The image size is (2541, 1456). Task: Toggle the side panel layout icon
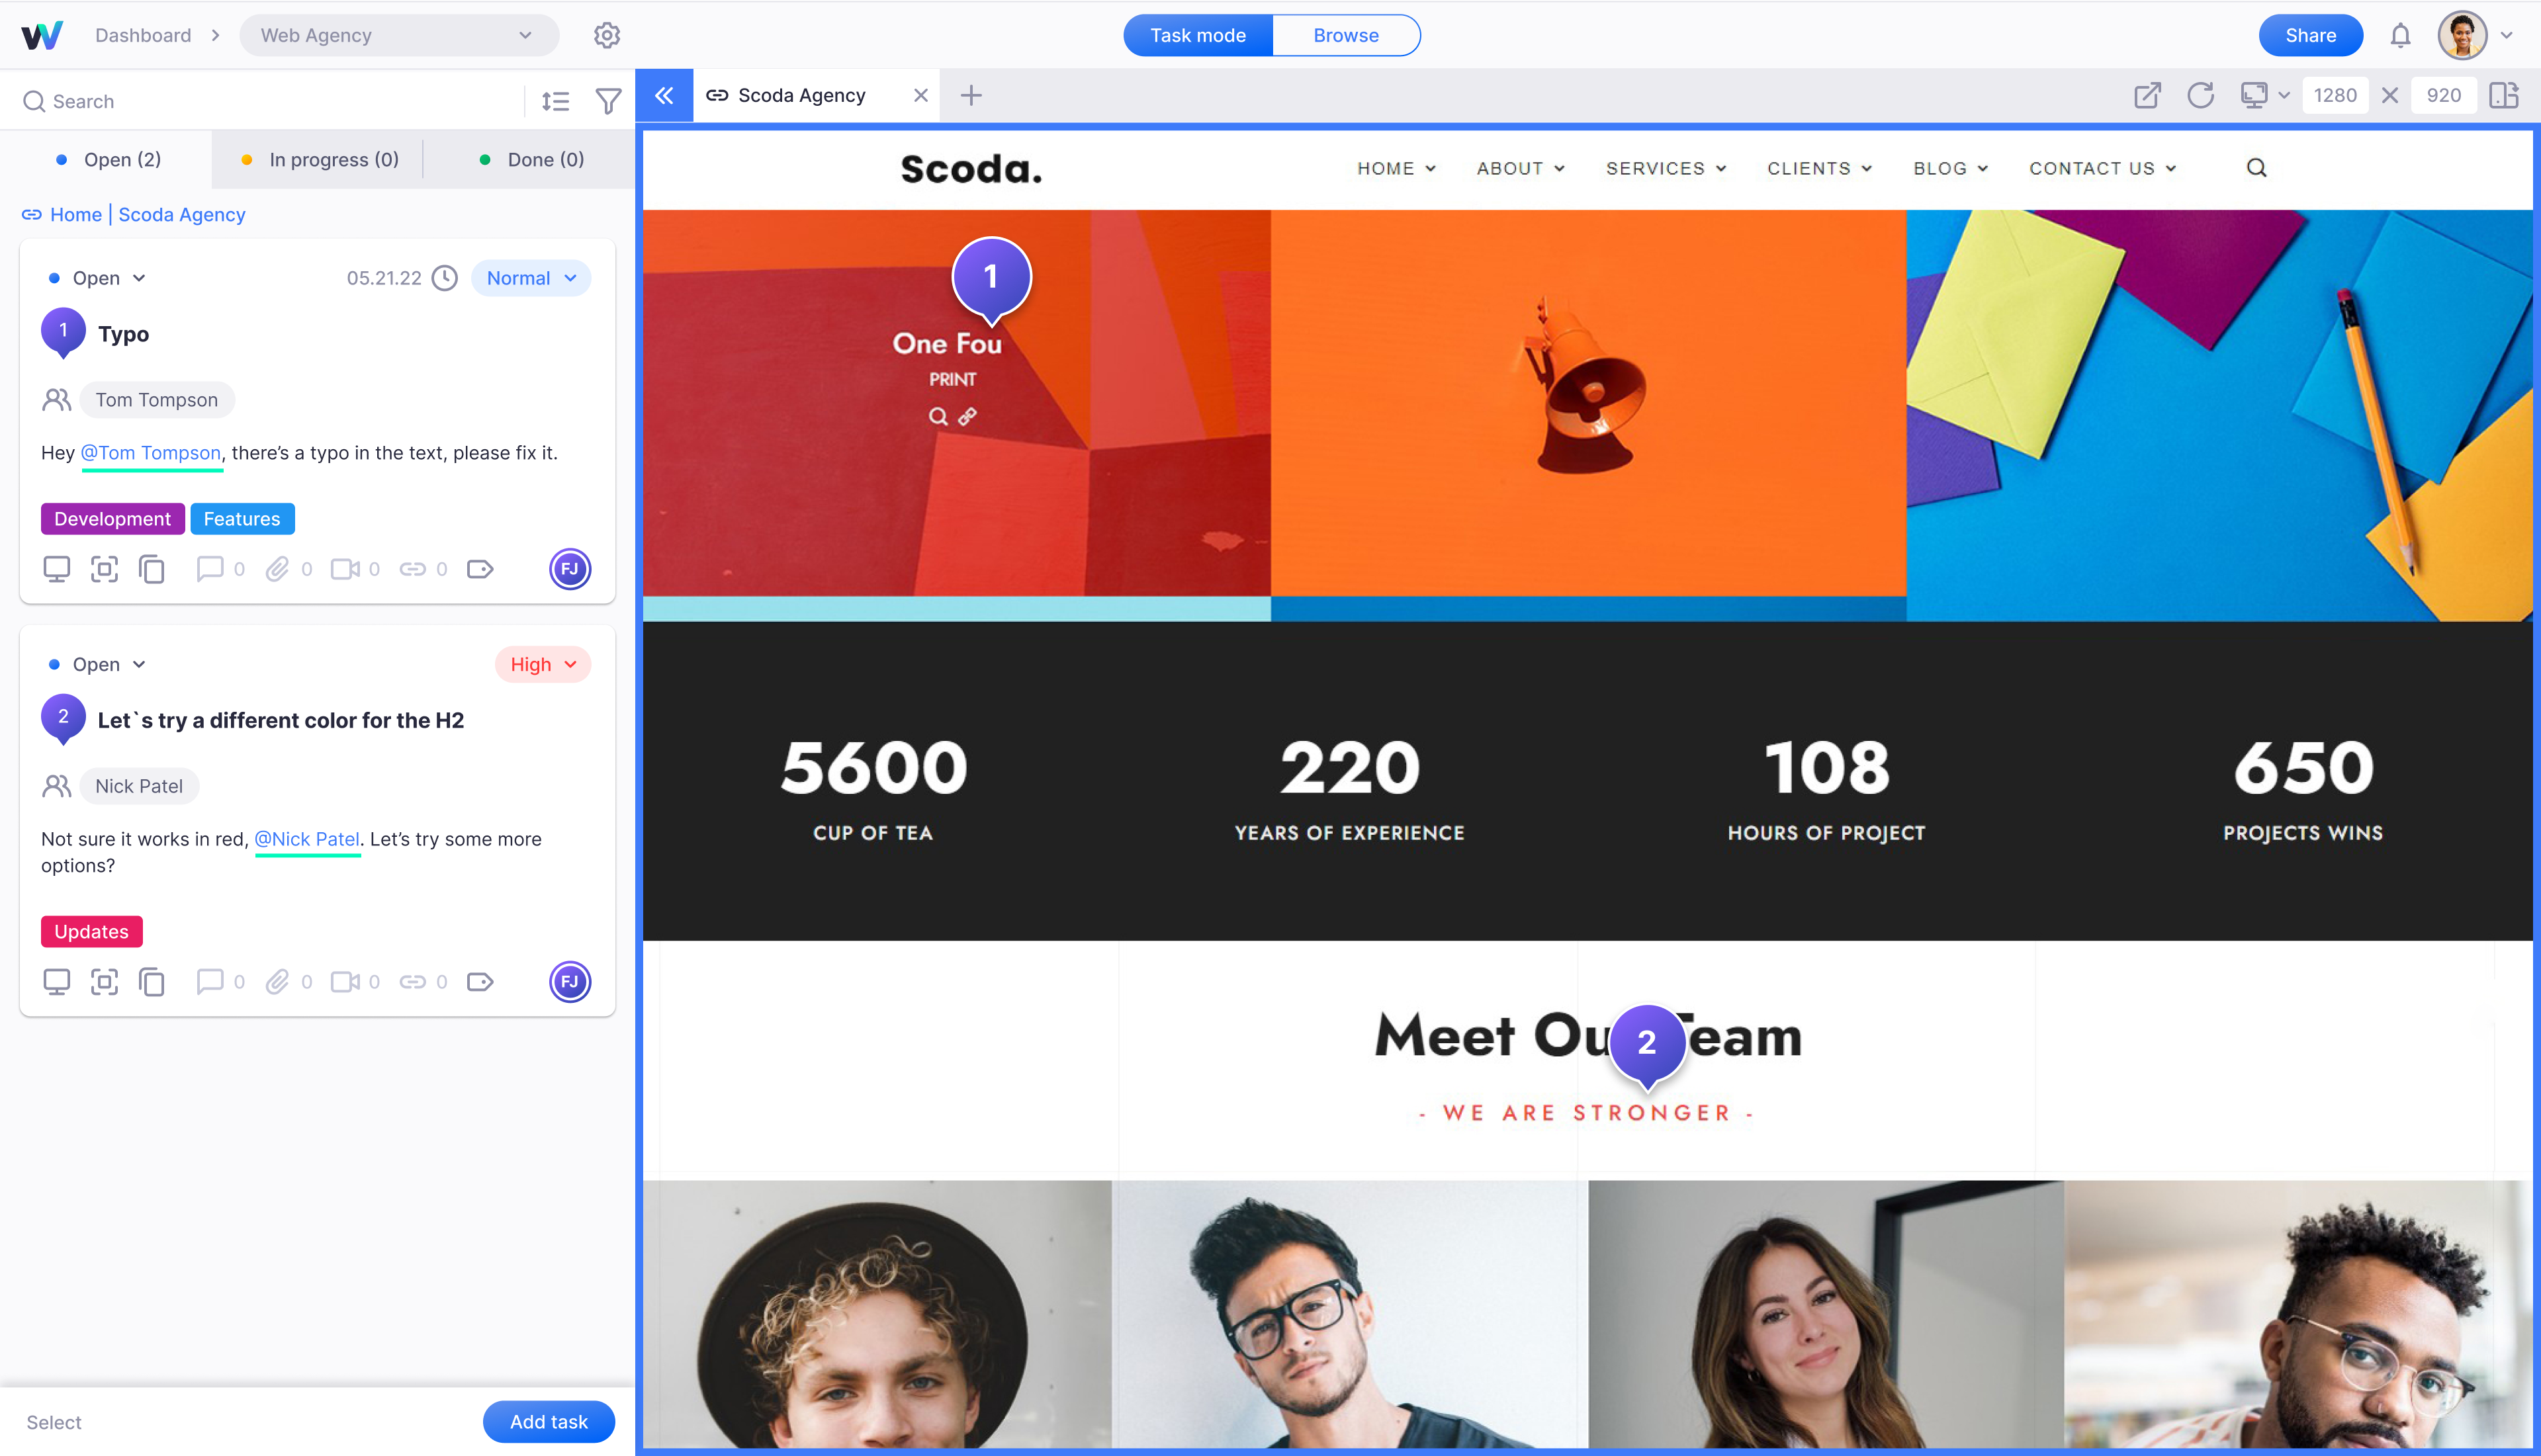click(x=2504, y=95)
